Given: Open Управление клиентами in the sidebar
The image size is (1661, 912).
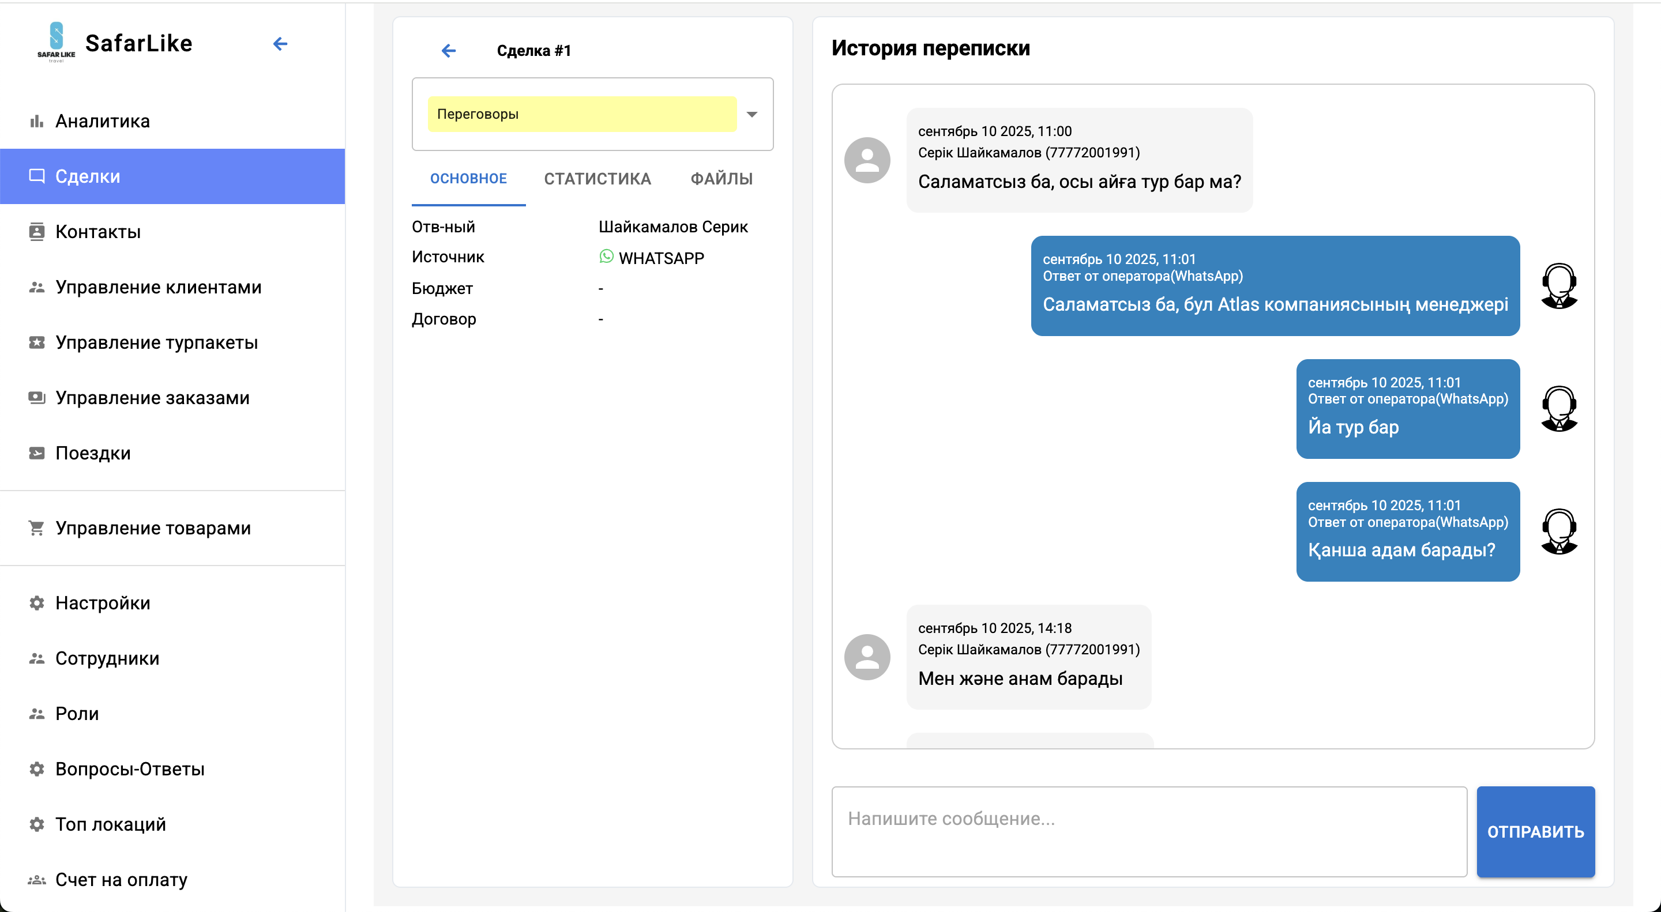Looking at the screenshot, I should (158, 287).
